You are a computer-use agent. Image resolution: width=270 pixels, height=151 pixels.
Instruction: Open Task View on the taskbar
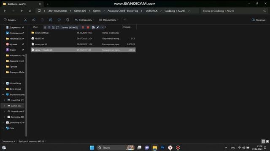tap(139, 148)
